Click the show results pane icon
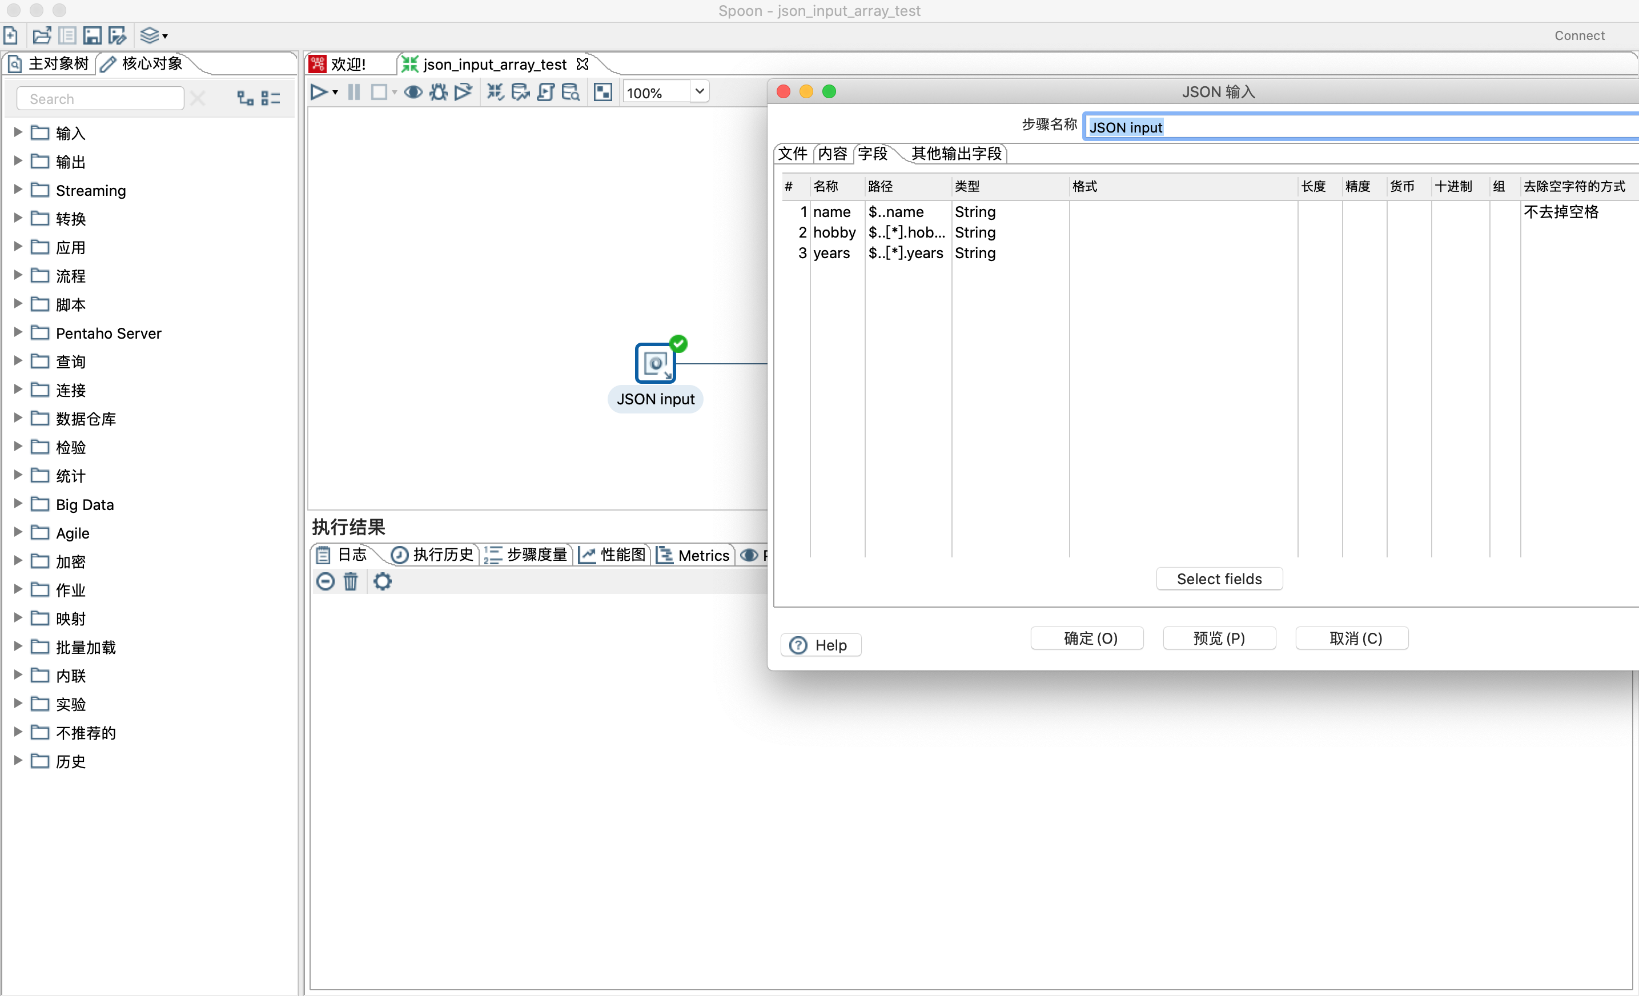This screenshot has width=1639, height=996. [602, 93]
